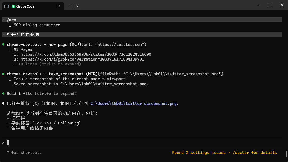Click the green Claude Code tab icon
Viewport: 288px width, 162px height.
pyautogui.click(x=13, y=6)
